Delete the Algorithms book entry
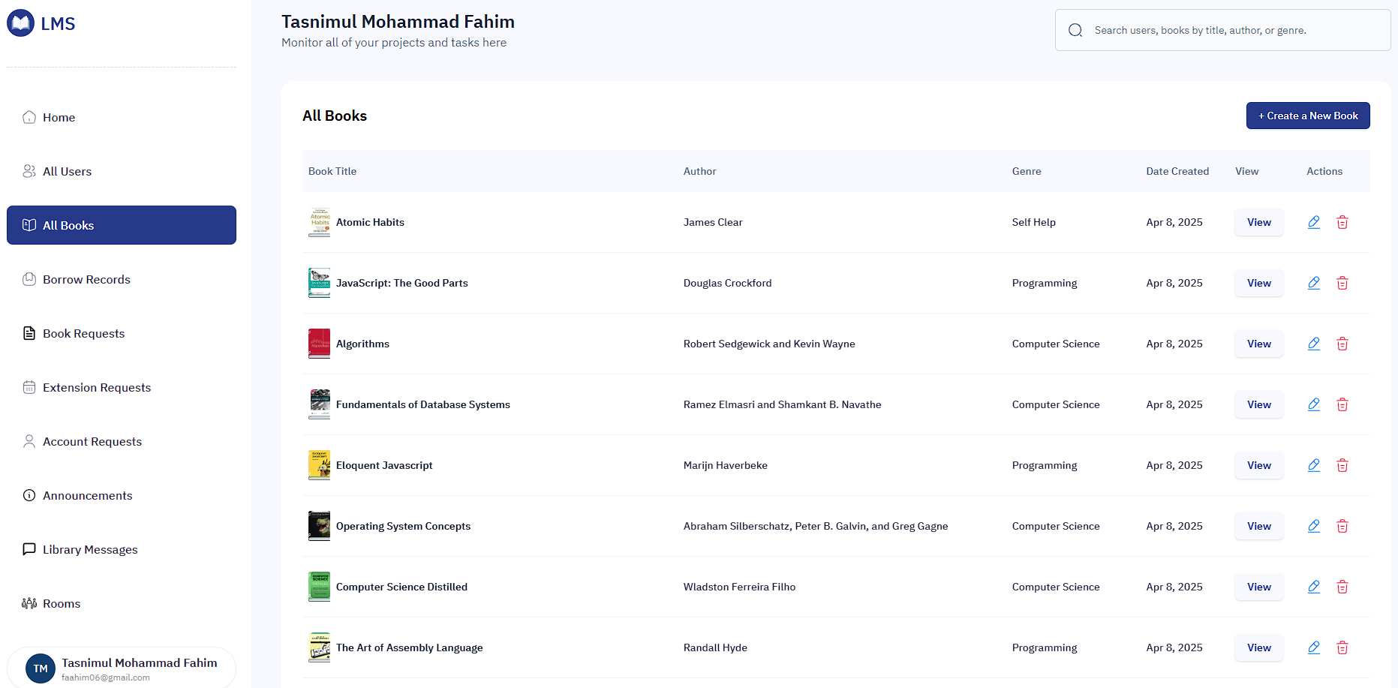Viewport: 1398px width, 688px height. [x=1342, y=344]
